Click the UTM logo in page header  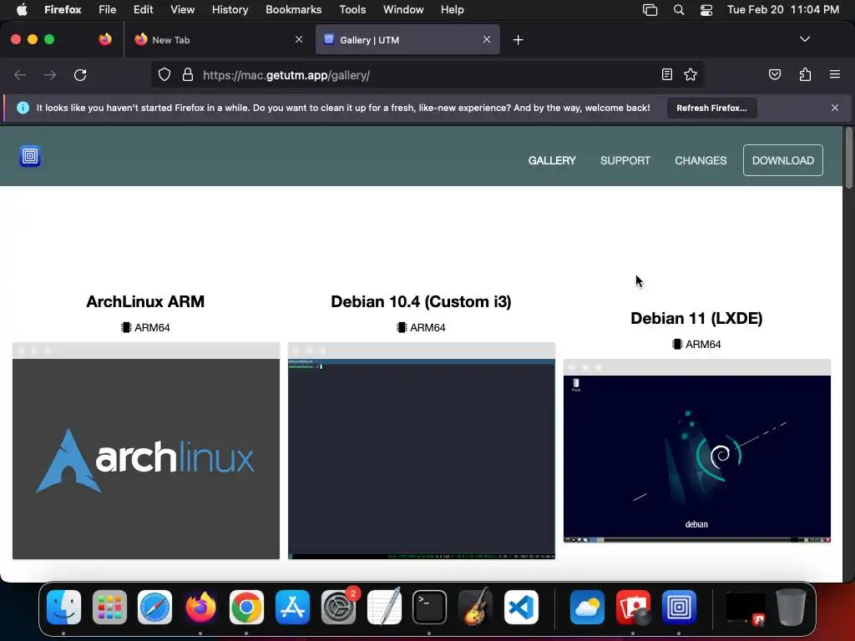click(30, 156)
